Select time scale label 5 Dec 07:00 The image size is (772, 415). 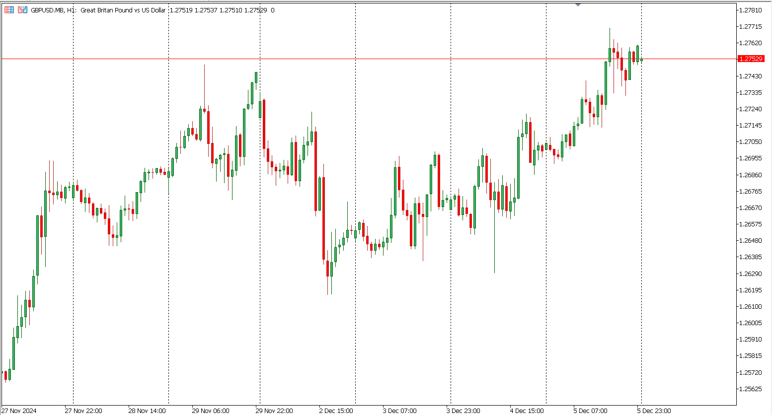coord(591,411)
